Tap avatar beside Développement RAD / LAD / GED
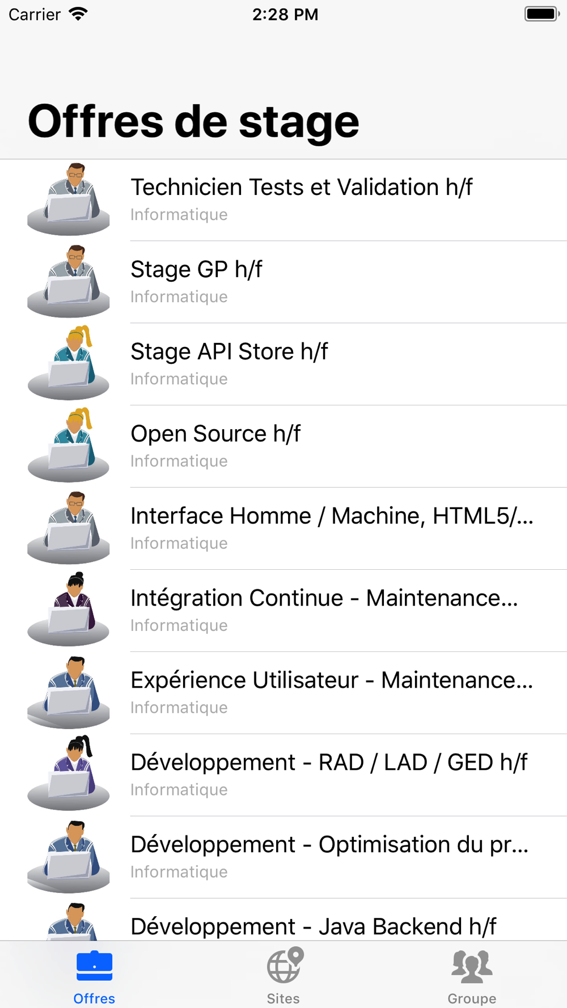The width and height of the screenshot is (567, 1008). coord(69,774)
